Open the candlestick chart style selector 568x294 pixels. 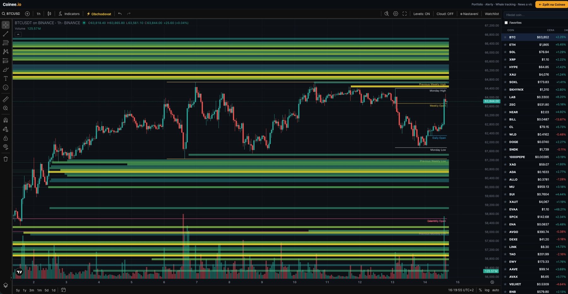point(50,14)
